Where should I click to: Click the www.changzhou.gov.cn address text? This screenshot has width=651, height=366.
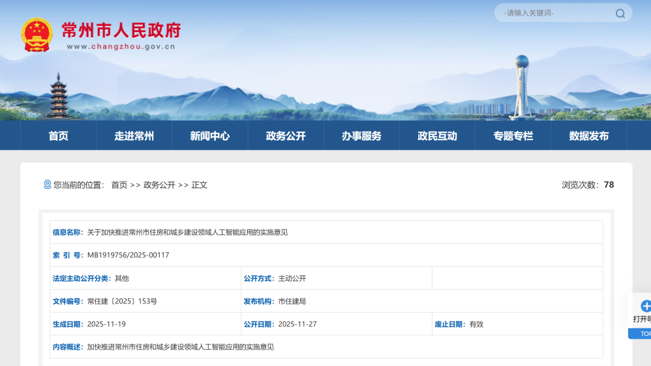pyautogui.click(x=121, y=46)
